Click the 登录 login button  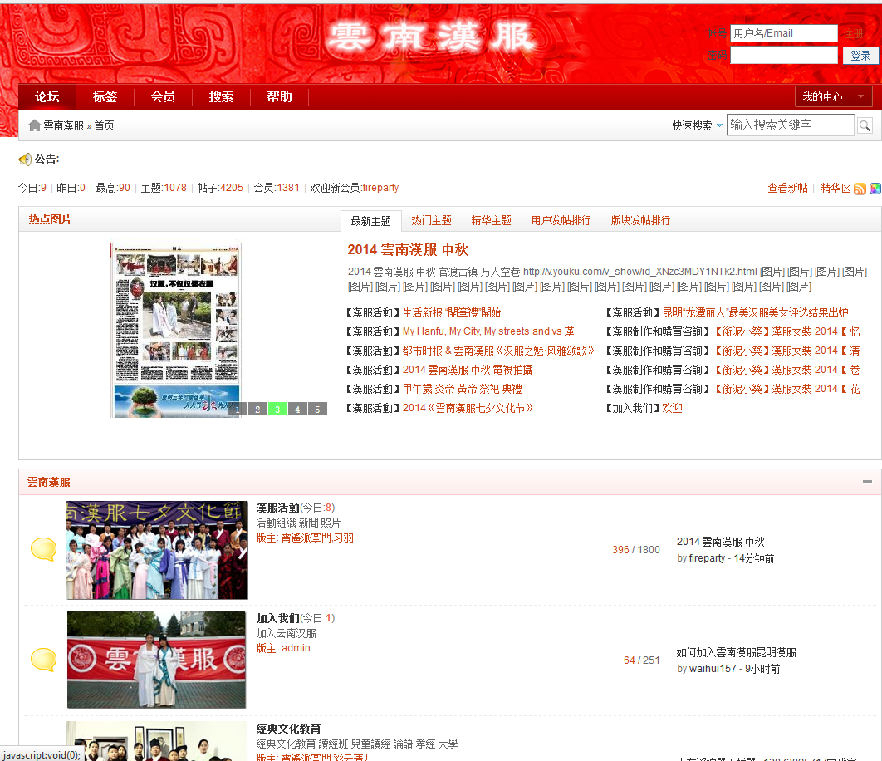[860, 55]
